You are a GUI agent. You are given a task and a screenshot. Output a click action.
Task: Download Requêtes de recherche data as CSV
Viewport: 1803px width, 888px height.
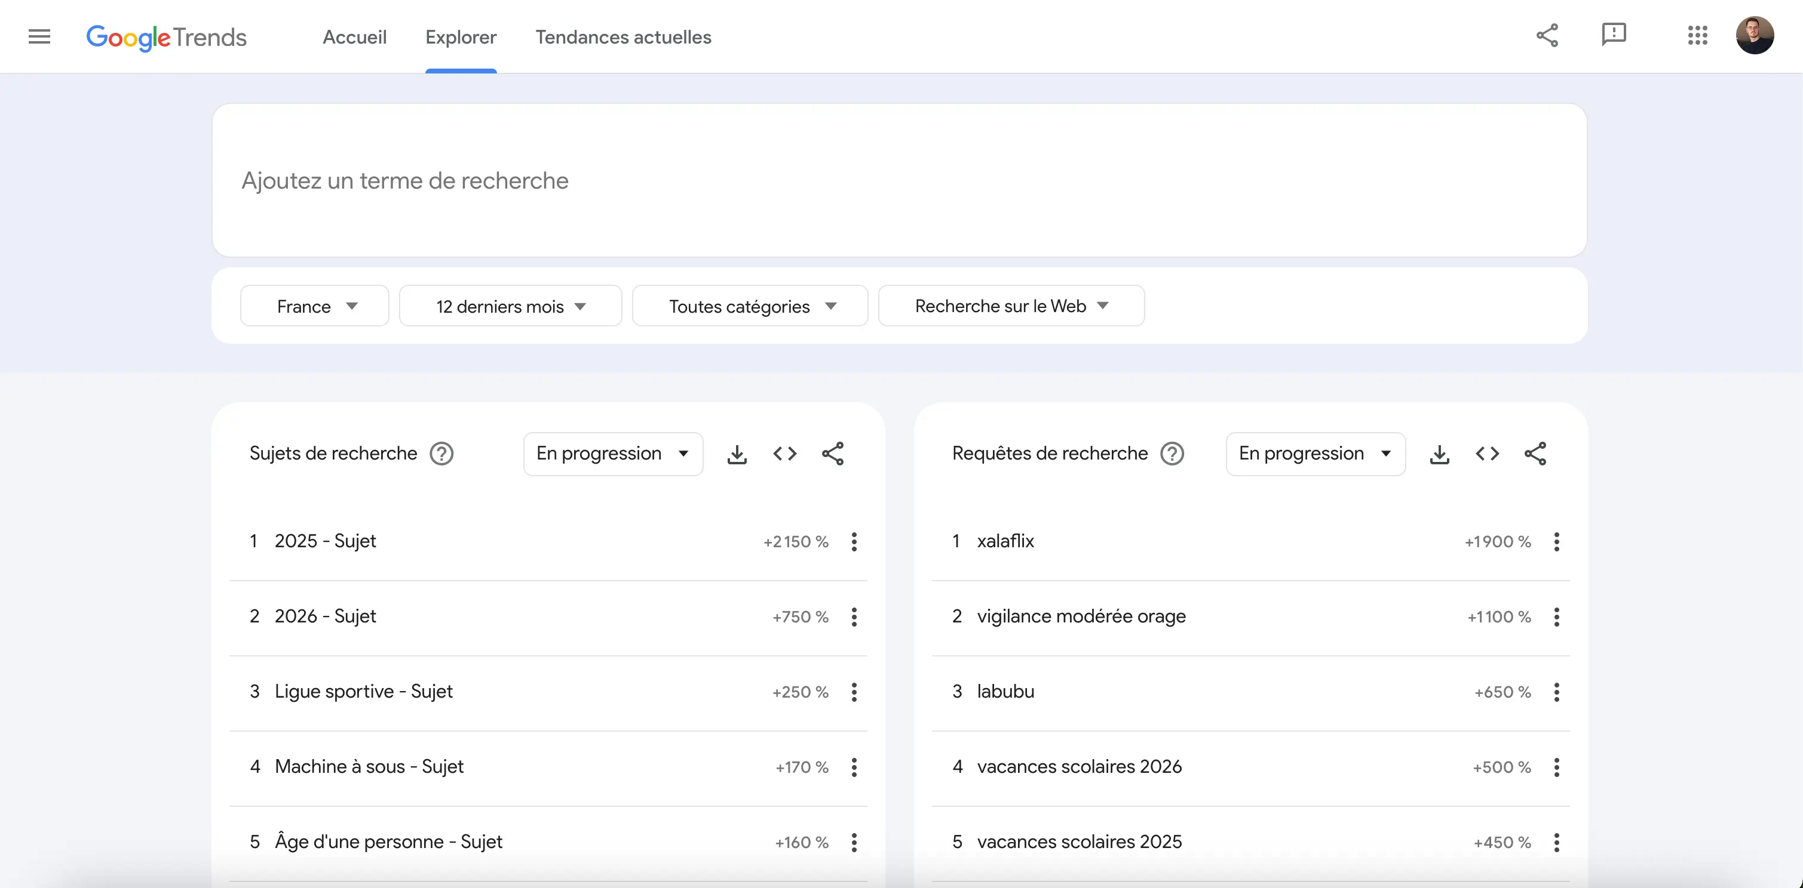[x=1439, y=455]
